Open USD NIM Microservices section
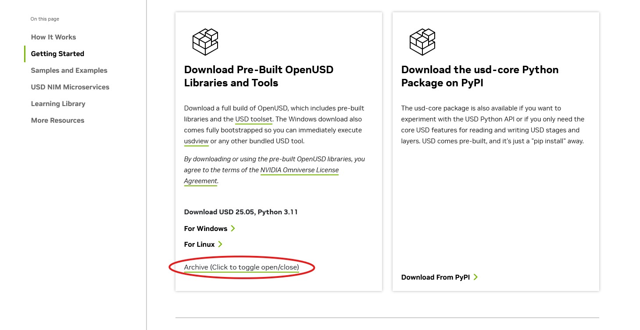Screen dimensions: 640x330 pyautogui.click(x=70, y=87)
